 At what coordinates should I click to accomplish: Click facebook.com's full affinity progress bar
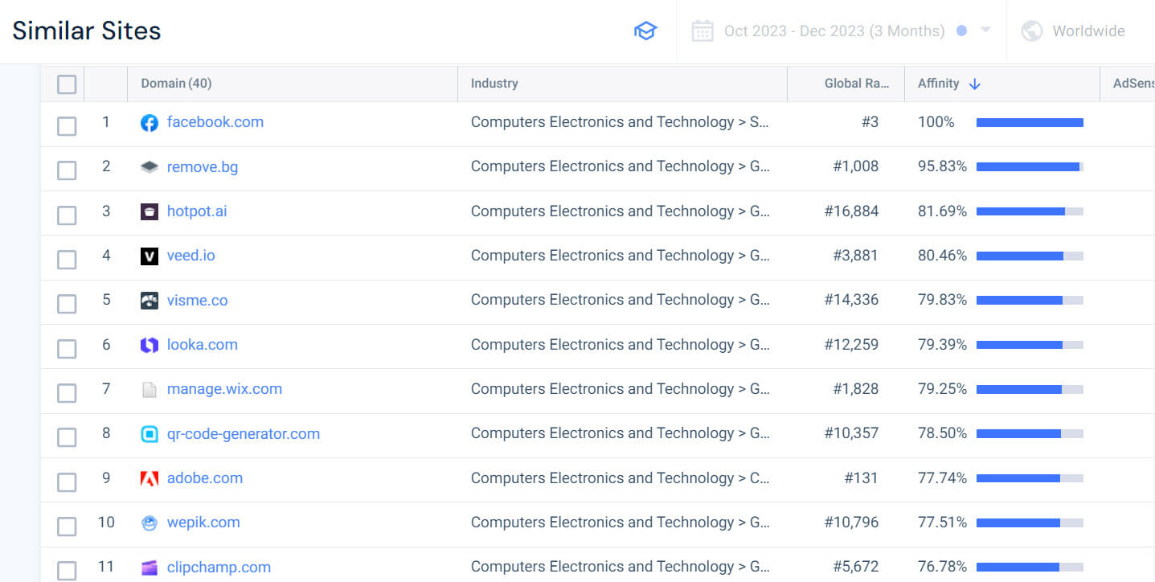(1030, 122)
